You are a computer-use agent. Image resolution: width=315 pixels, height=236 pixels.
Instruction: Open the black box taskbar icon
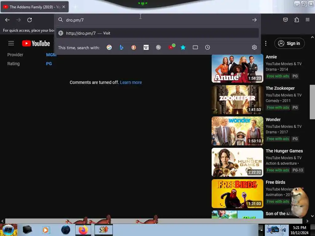pyautogui.click(x=27, y=230)
